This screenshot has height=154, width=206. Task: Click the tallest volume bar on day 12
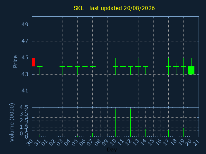click(x=130, y=123)
